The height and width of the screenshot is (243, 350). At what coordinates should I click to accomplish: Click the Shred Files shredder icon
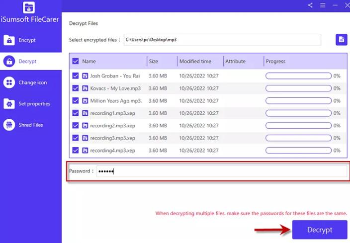[x=9, y=125]
